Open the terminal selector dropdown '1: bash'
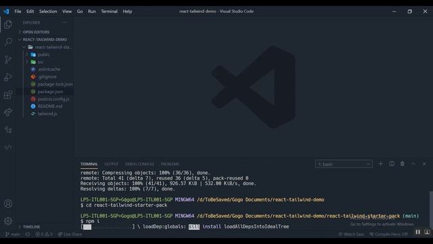Image resolution: width=433 pixels, height=244 pixels. point(344,164)
